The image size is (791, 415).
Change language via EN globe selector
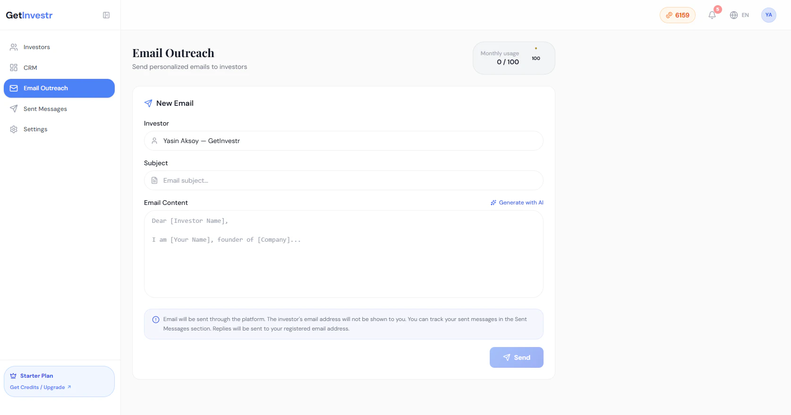pos(740,15)
